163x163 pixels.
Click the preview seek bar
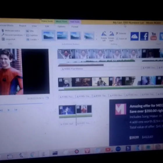pos(21,104)
